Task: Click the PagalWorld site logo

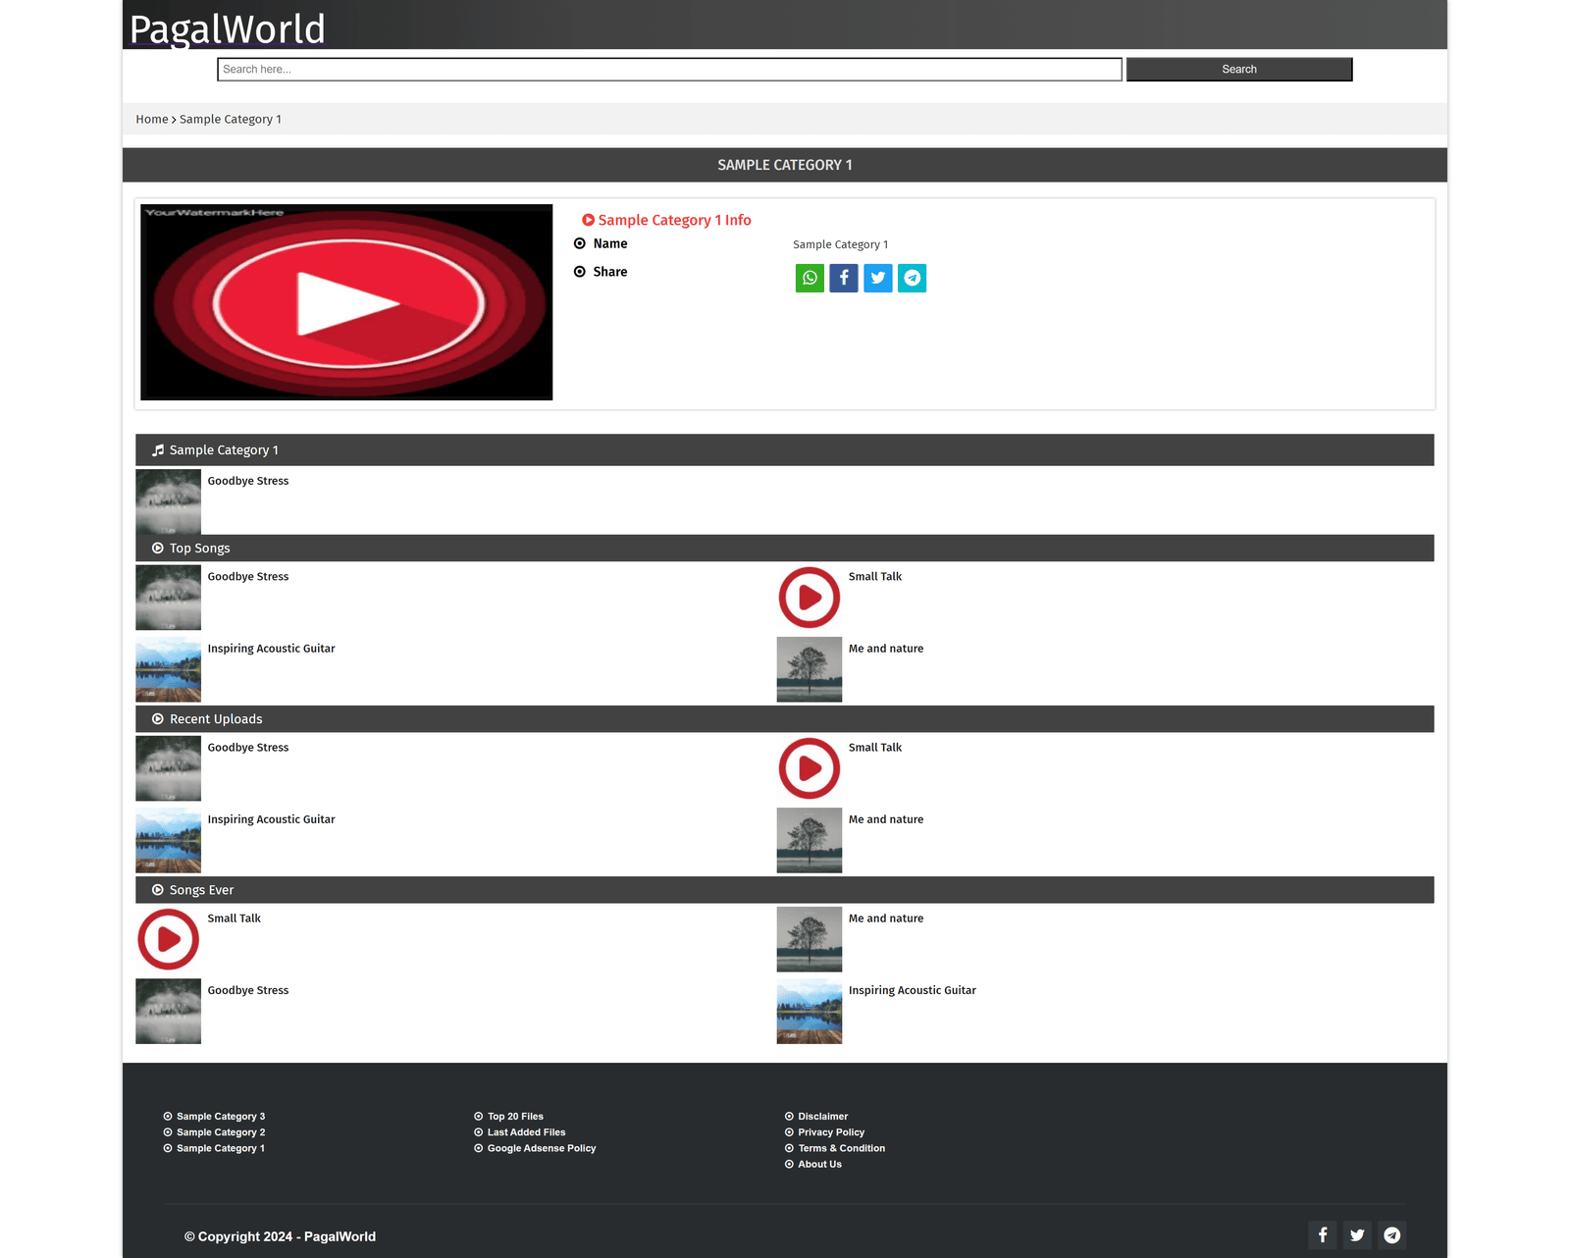Action: pos(228,28)
